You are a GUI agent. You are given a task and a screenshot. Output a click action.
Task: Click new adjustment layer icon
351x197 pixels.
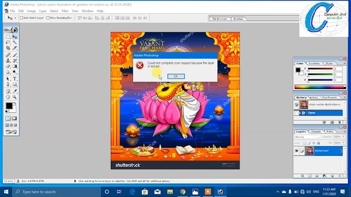324,176
